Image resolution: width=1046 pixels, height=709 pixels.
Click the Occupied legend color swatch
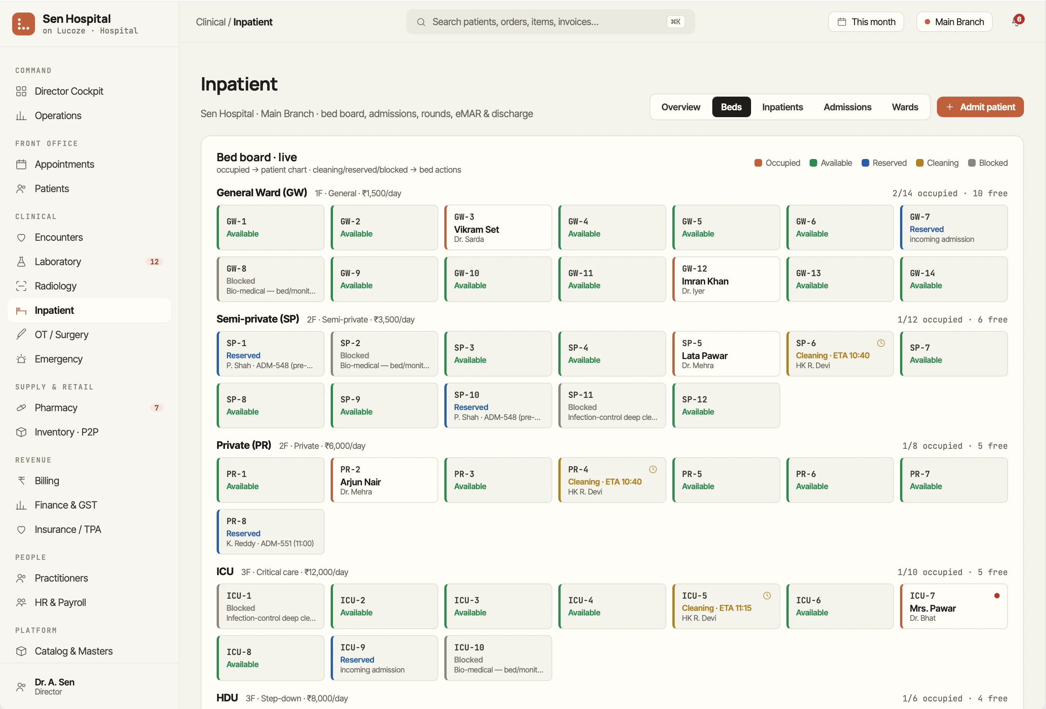[758, 163]
